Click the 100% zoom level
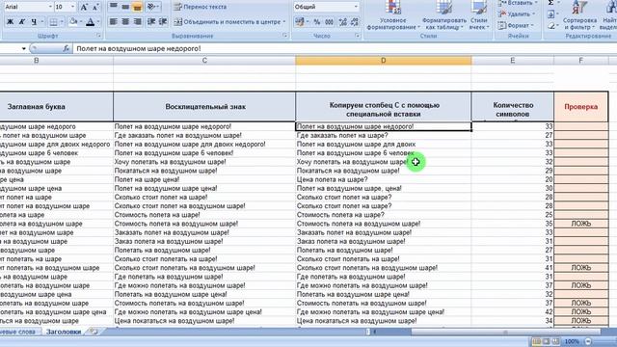The width and height of the screenshot is (617, 347). pos(572,341)
